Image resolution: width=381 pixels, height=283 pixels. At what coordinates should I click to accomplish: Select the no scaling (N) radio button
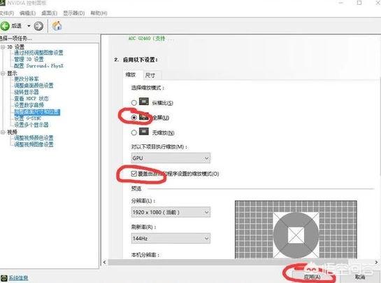point(134,132)
